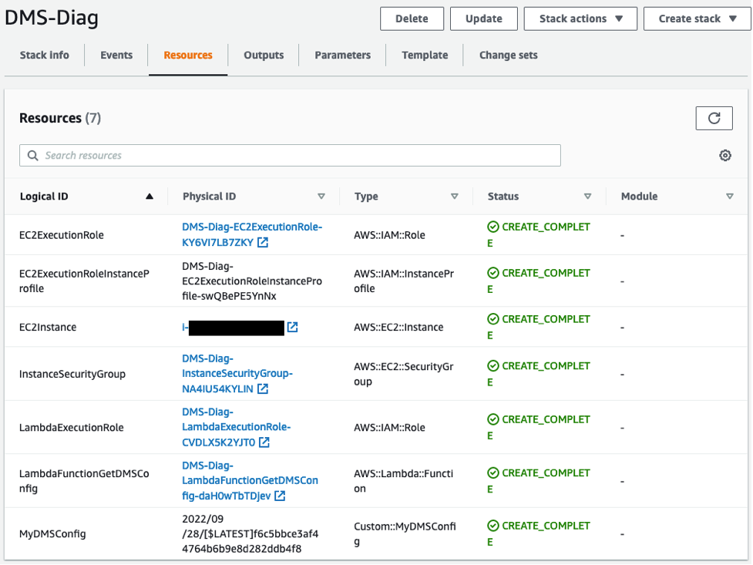753x565 pixels.
Task: Open the Parameters tab
Action: pos(342,55)
